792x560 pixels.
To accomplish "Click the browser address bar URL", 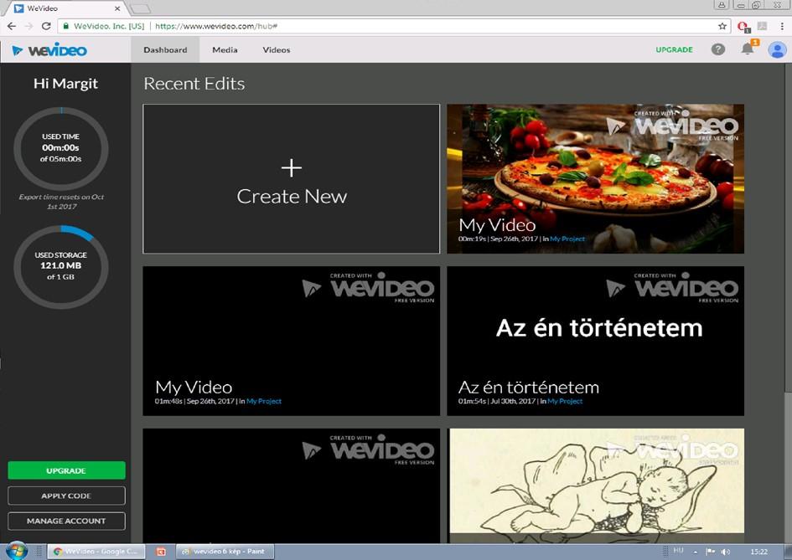I will click(x=216, y=26).
